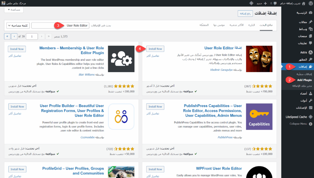The height and width of the screenshot is (178, 314).
Task: Click the plus icon for new content
Action: 265,3
